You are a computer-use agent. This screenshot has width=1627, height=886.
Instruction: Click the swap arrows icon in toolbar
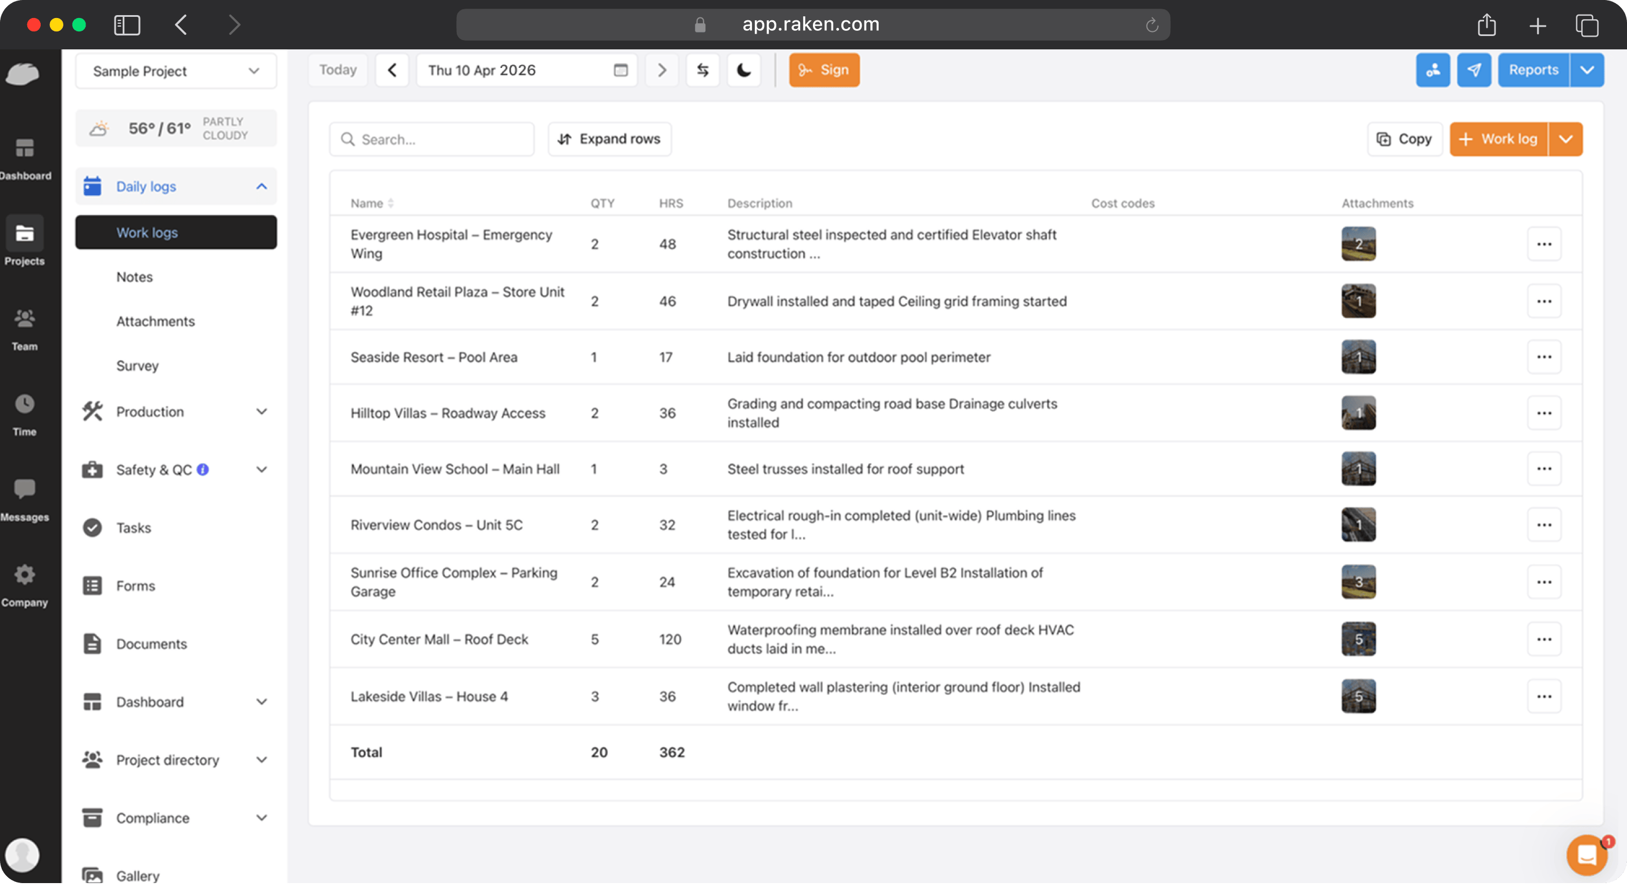[703, 70]
